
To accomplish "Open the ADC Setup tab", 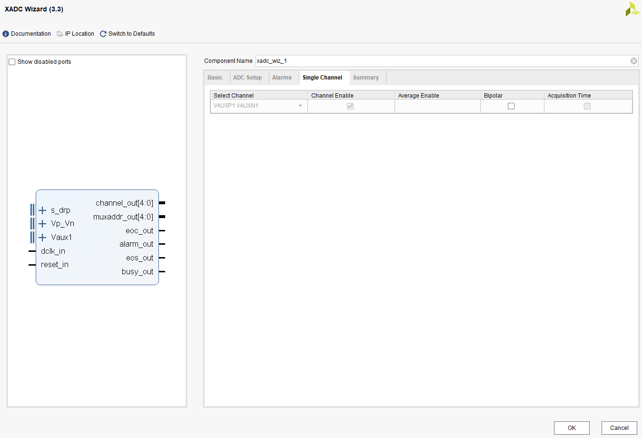I will pos(247,78).
